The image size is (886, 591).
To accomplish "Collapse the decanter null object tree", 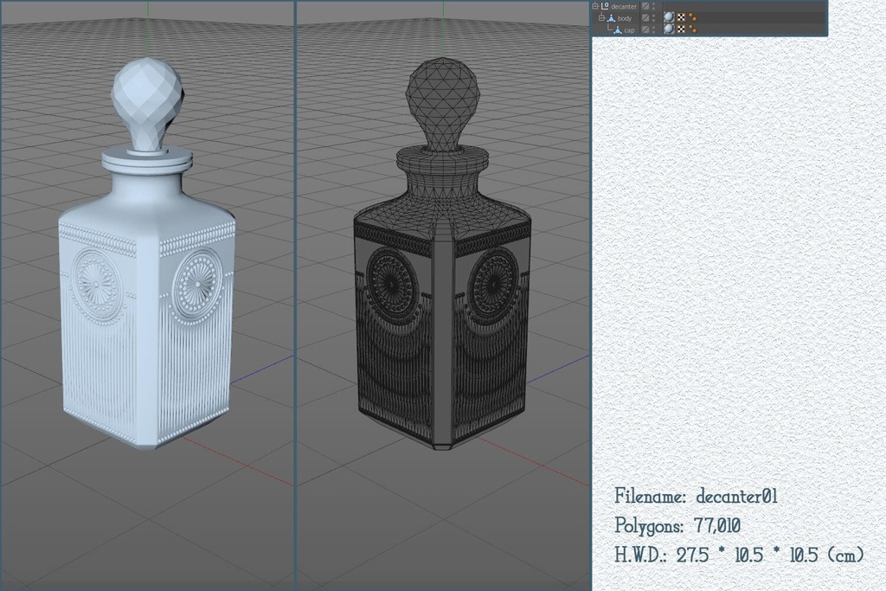I will 595,6.
